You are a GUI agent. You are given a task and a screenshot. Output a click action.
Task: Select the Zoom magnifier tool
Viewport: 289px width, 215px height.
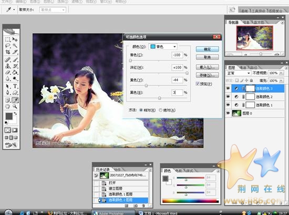(x=15, y=106)
